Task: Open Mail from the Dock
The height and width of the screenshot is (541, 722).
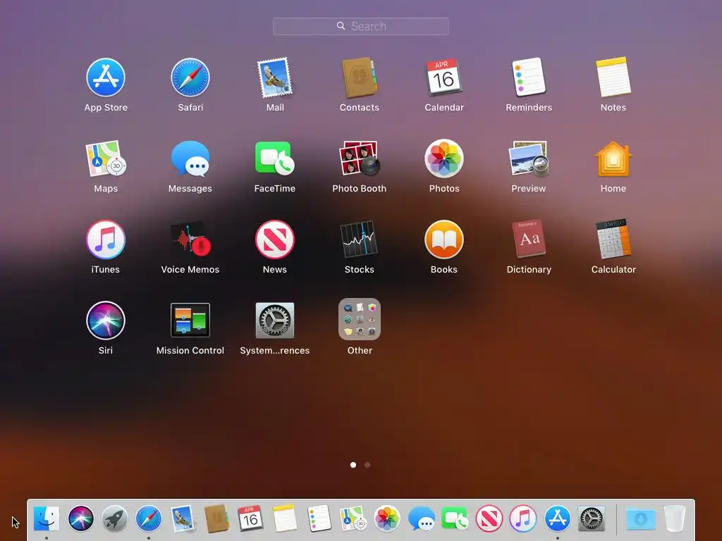Action: (x=183, y=518)
